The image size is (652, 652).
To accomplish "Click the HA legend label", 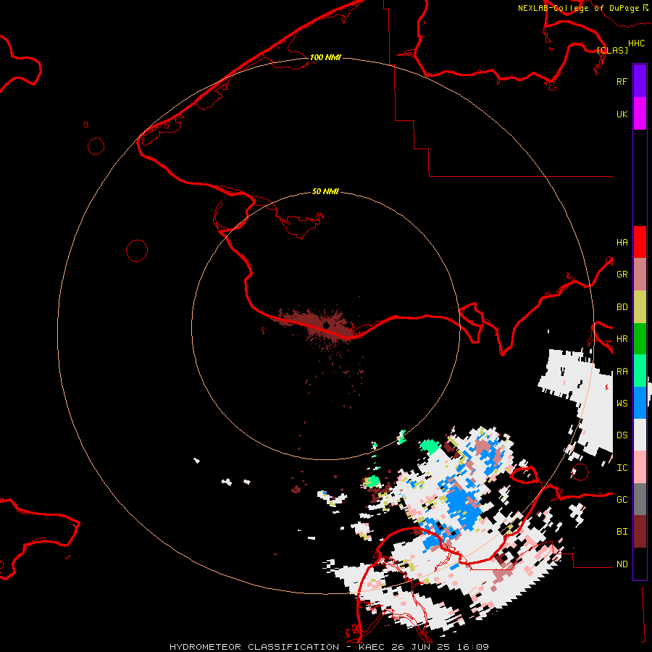I will [622, 242].
